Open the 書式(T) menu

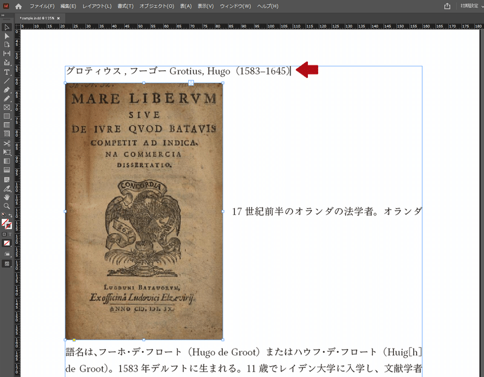125,6
